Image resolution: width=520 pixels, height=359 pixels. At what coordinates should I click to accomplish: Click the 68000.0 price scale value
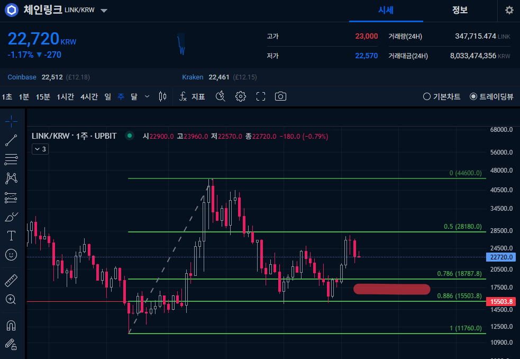(501, 130)
